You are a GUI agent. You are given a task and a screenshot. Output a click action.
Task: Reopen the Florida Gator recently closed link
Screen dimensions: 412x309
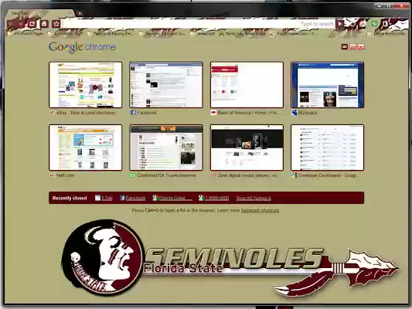pyautogui.click(x=172, y=198)
